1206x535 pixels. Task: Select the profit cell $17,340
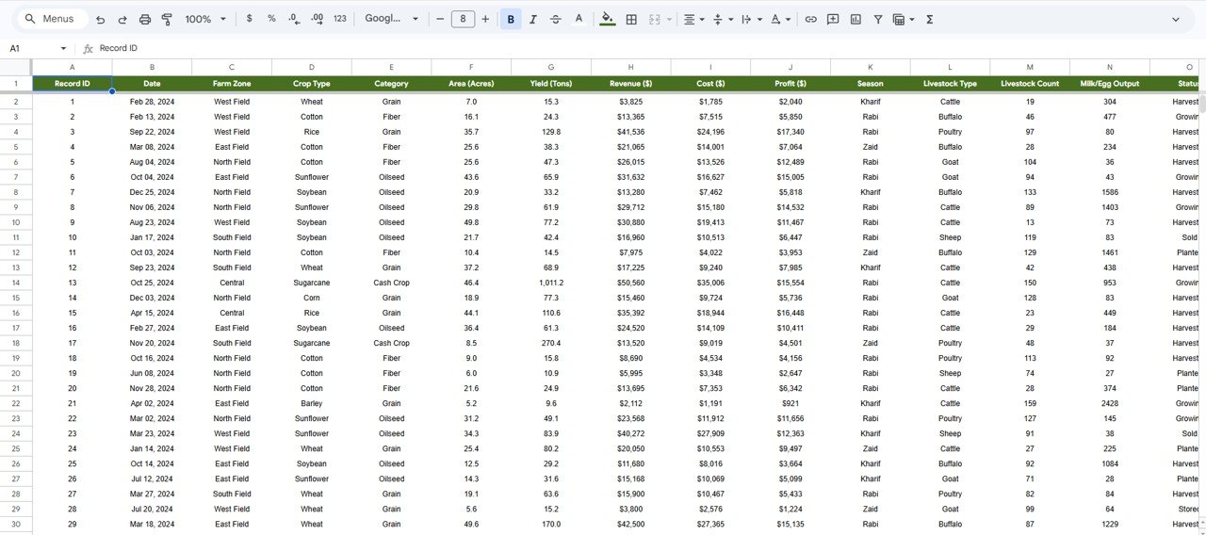tap(790, 132)
